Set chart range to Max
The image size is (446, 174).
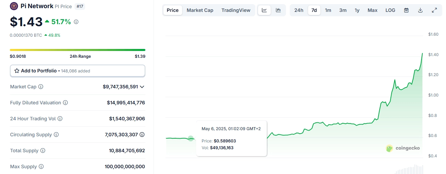372,10
